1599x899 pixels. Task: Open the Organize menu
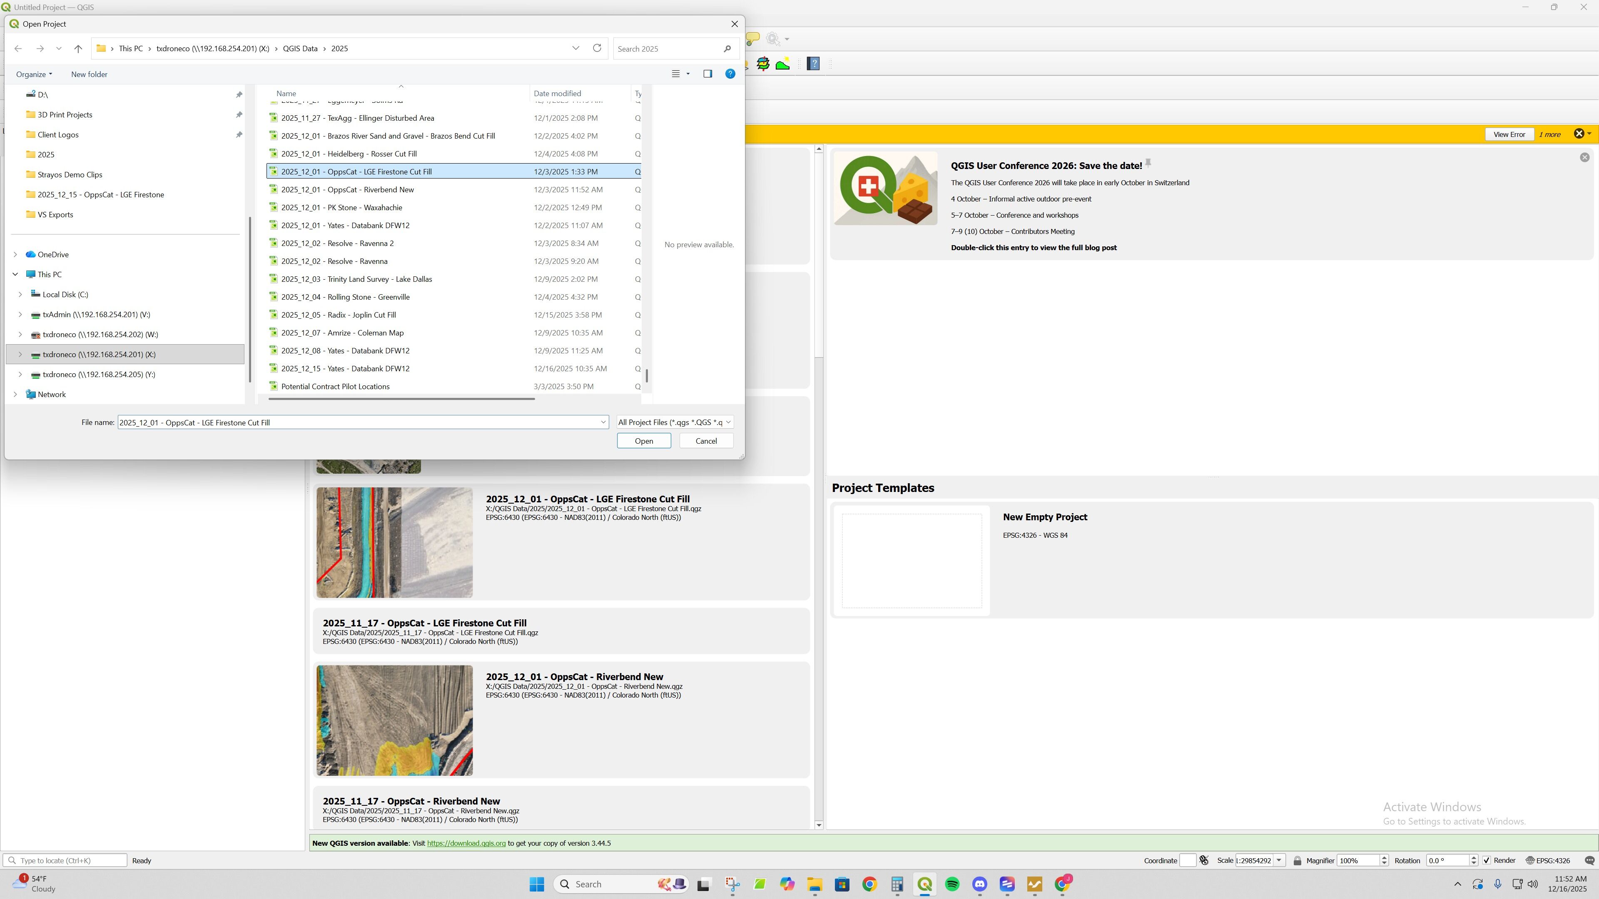click(34, 75)
